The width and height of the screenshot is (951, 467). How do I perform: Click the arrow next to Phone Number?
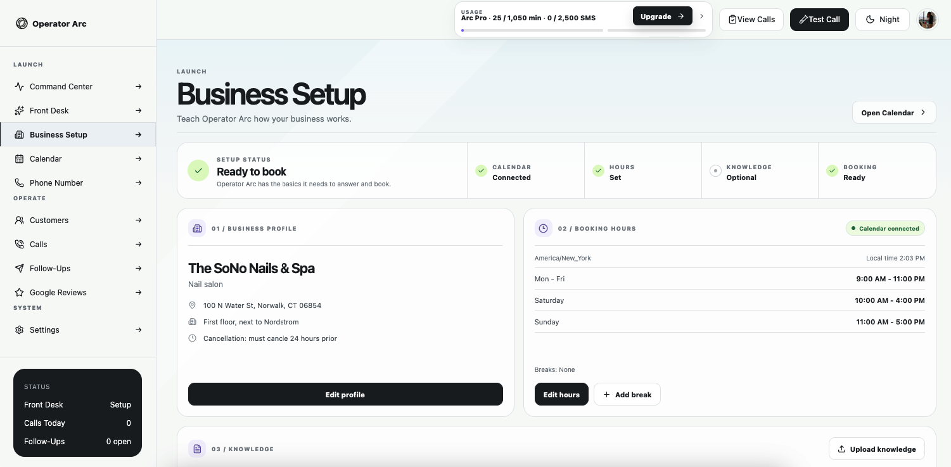[x=138, y=182]
